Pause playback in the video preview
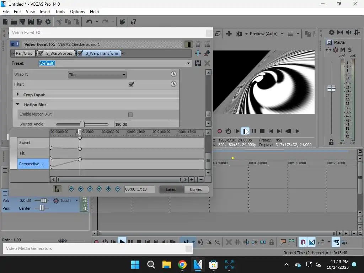The width and height of the screenshot is (364, 273). point(254,131)
